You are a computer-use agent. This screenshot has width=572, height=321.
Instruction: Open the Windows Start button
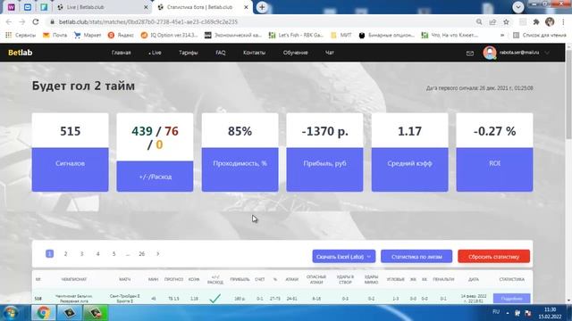(11, 313)
